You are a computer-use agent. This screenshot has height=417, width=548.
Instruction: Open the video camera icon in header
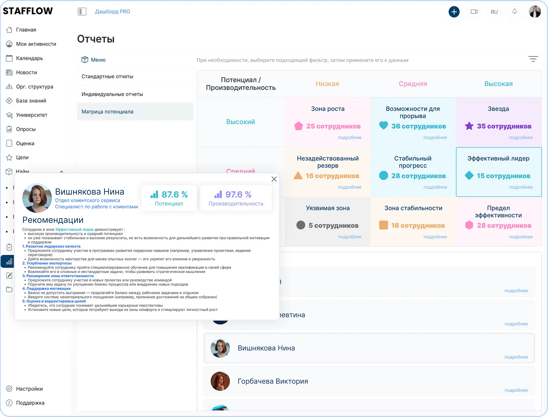pyautogui.click(x=474, y=12)
